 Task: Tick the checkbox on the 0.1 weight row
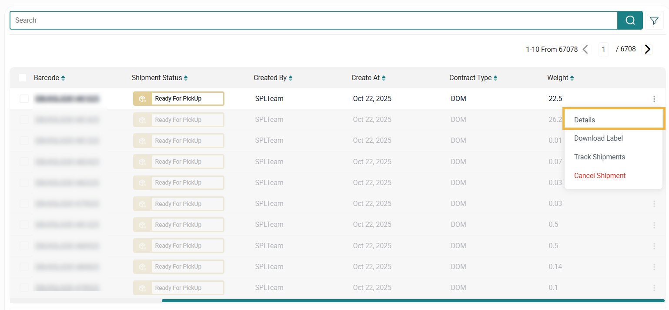[x=24, y=287]
